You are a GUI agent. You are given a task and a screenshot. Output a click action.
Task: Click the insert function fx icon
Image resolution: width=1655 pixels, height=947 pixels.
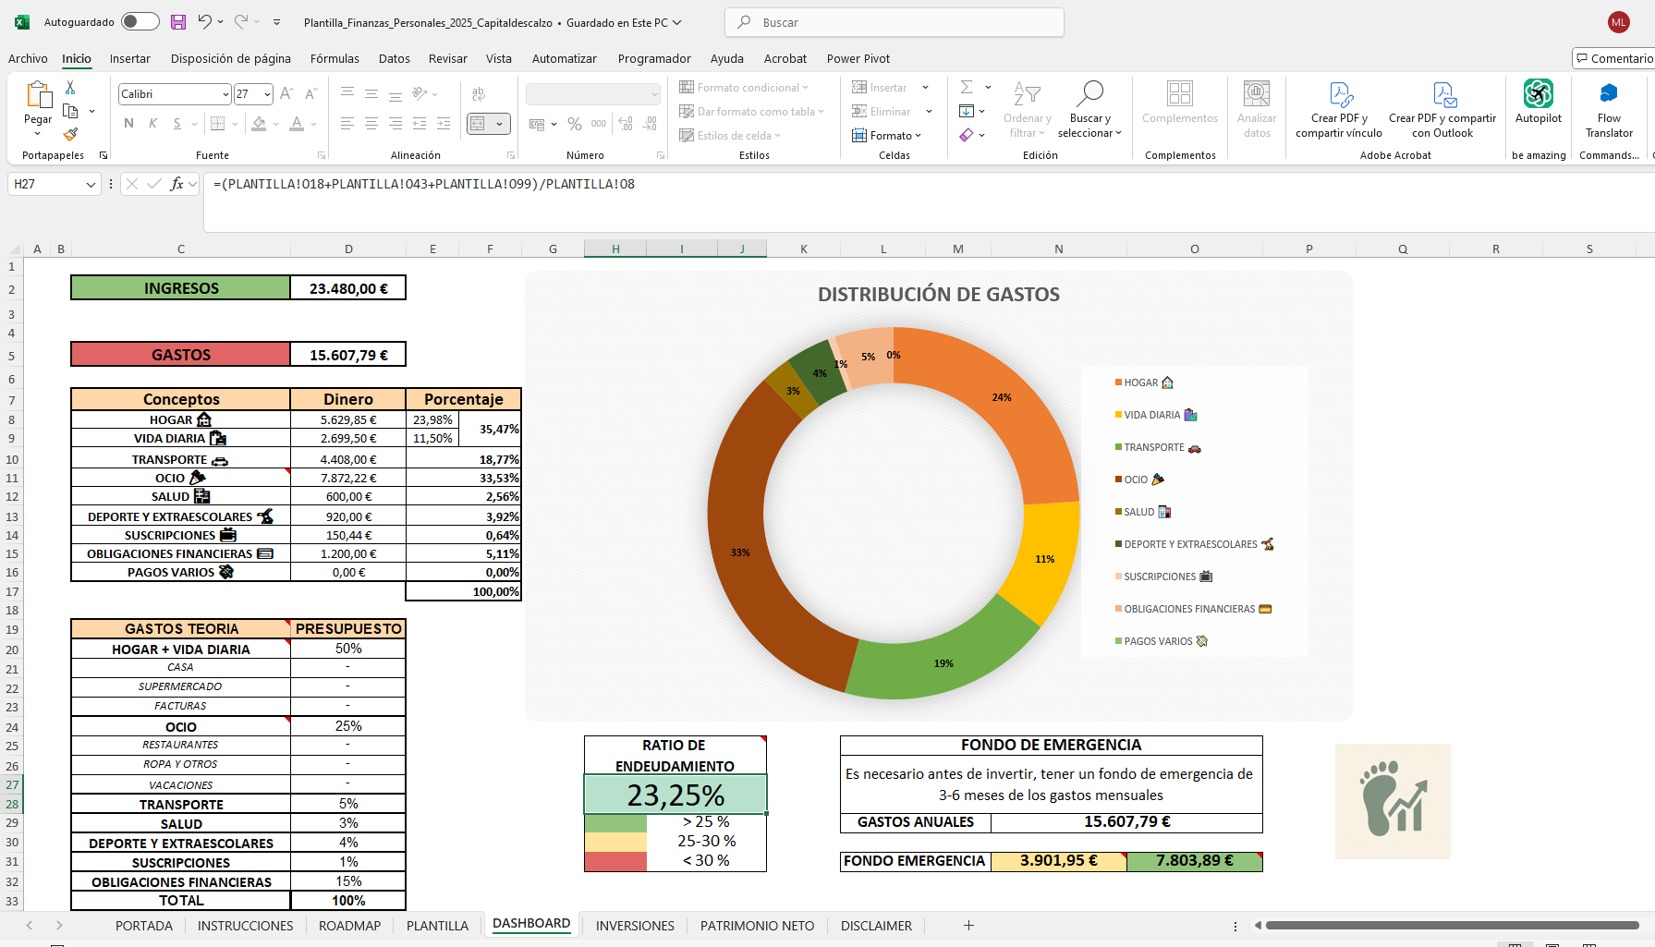(x=176, y=184)
